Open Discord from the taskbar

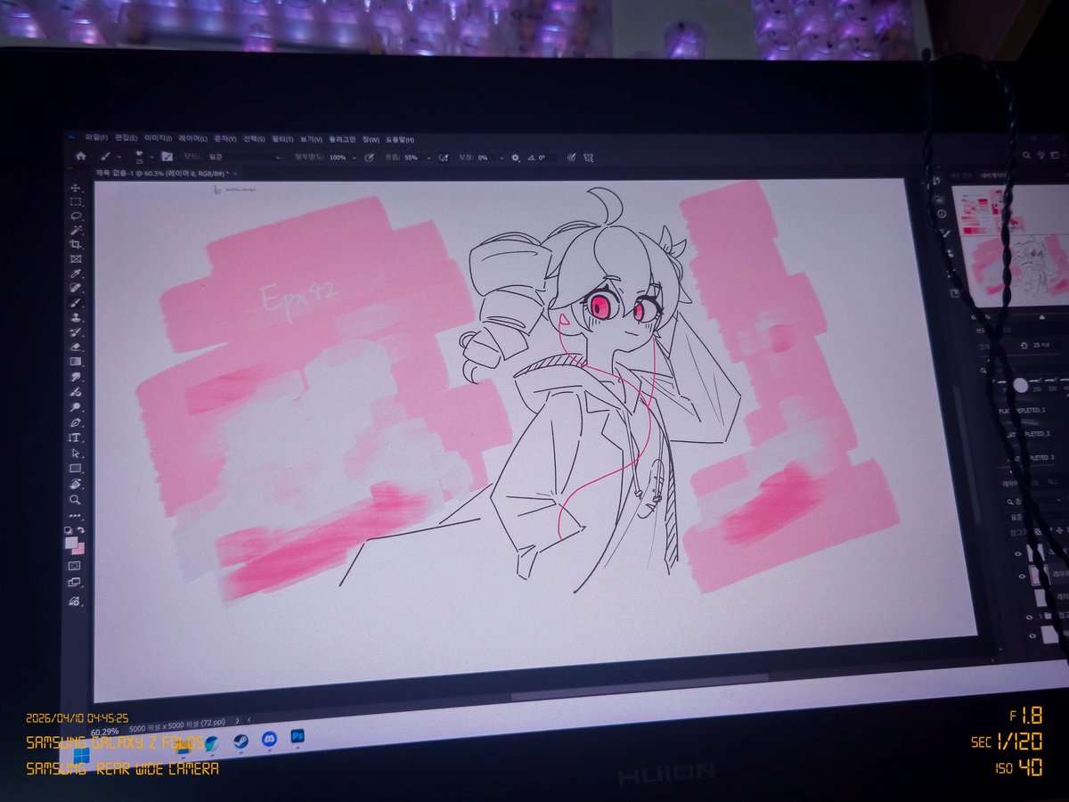coord(269,739)
